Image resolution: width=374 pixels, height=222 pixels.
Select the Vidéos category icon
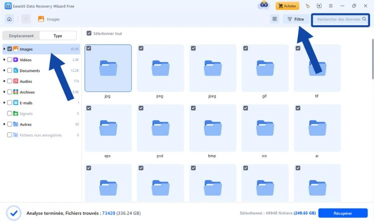click(x=15, y=60)
